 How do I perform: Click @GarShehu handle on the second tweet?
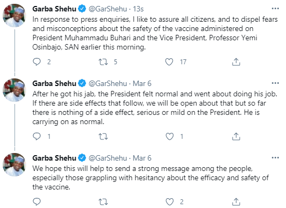pos(108,83)
